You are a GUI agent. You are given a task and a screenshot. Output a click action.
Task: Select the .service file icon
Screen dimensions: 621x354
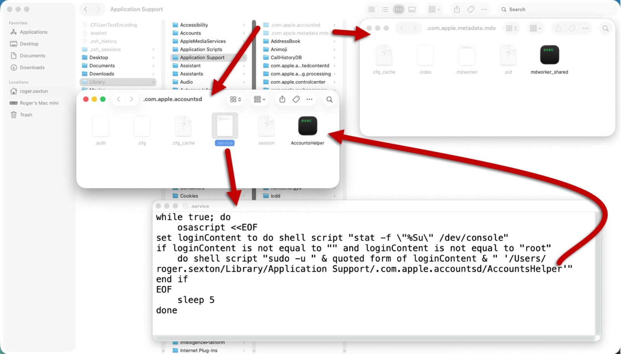(x=225, y=126)
